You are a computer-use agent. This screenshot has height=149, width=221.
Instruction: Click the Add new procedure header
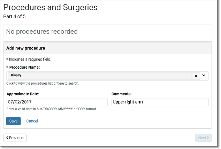coord(108,48)
